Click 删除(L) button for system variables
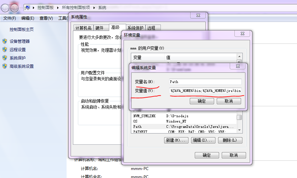 [x=230, y=140]
